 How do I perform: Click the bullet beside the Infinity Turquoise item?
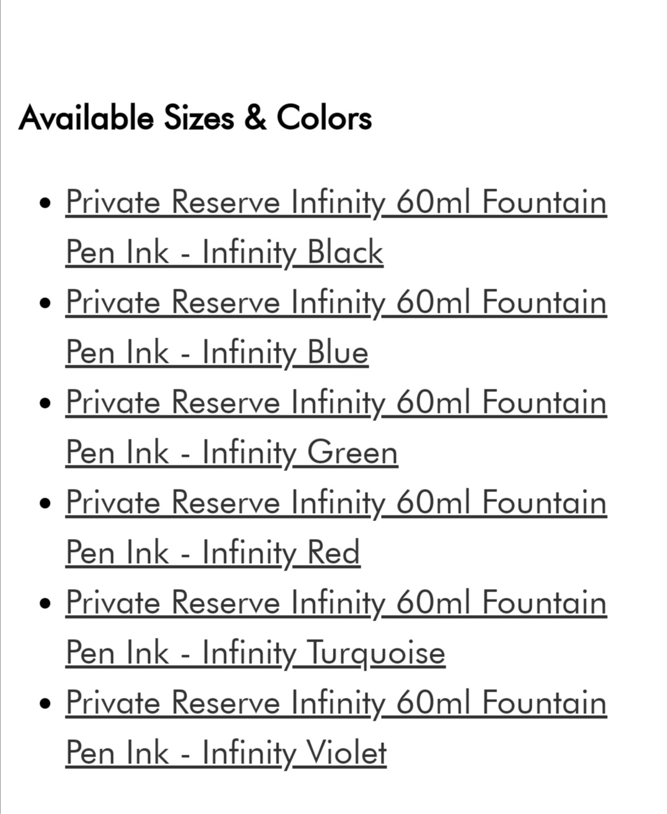(x=44, y=603)
